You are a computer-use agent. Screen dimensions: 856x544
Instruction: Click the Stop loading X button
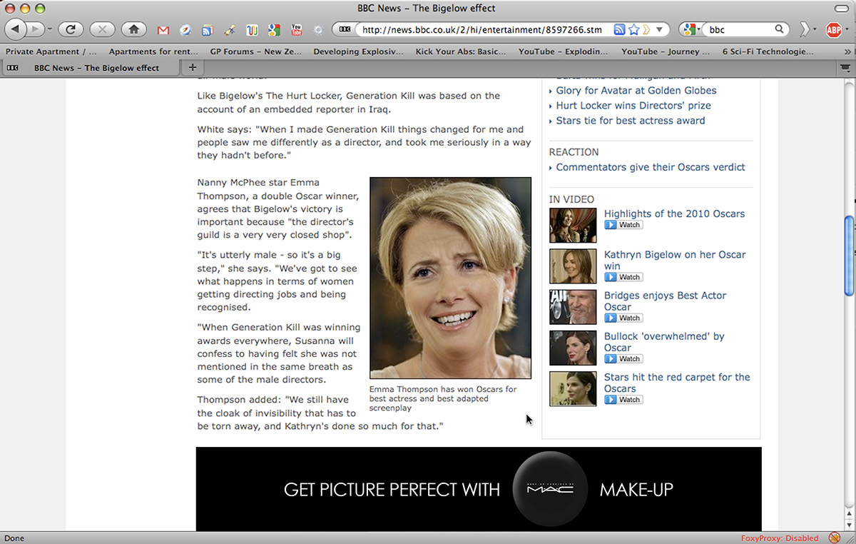coord(102,29)
